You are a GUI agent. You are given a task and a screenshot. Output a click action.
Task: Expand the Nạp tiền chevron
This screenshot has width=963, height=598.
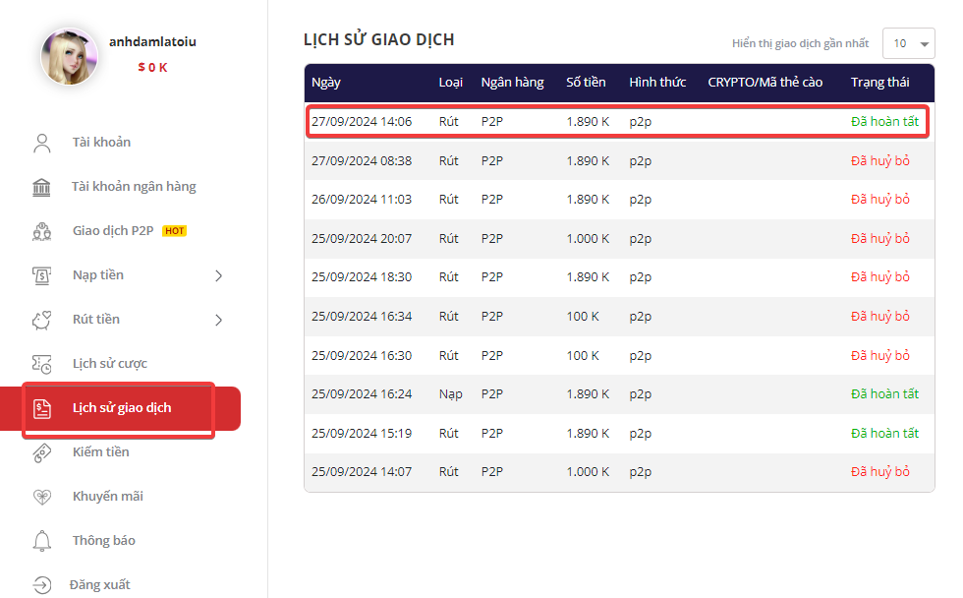click(218, 276)
